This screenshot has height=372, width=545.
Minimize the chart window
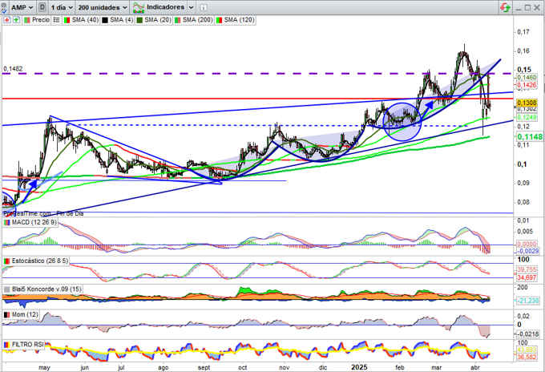[518, 8]
